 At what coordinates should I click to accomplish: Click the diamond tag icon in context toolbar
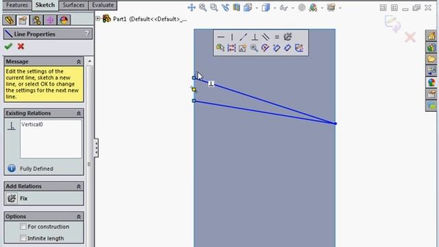point(287,48)
